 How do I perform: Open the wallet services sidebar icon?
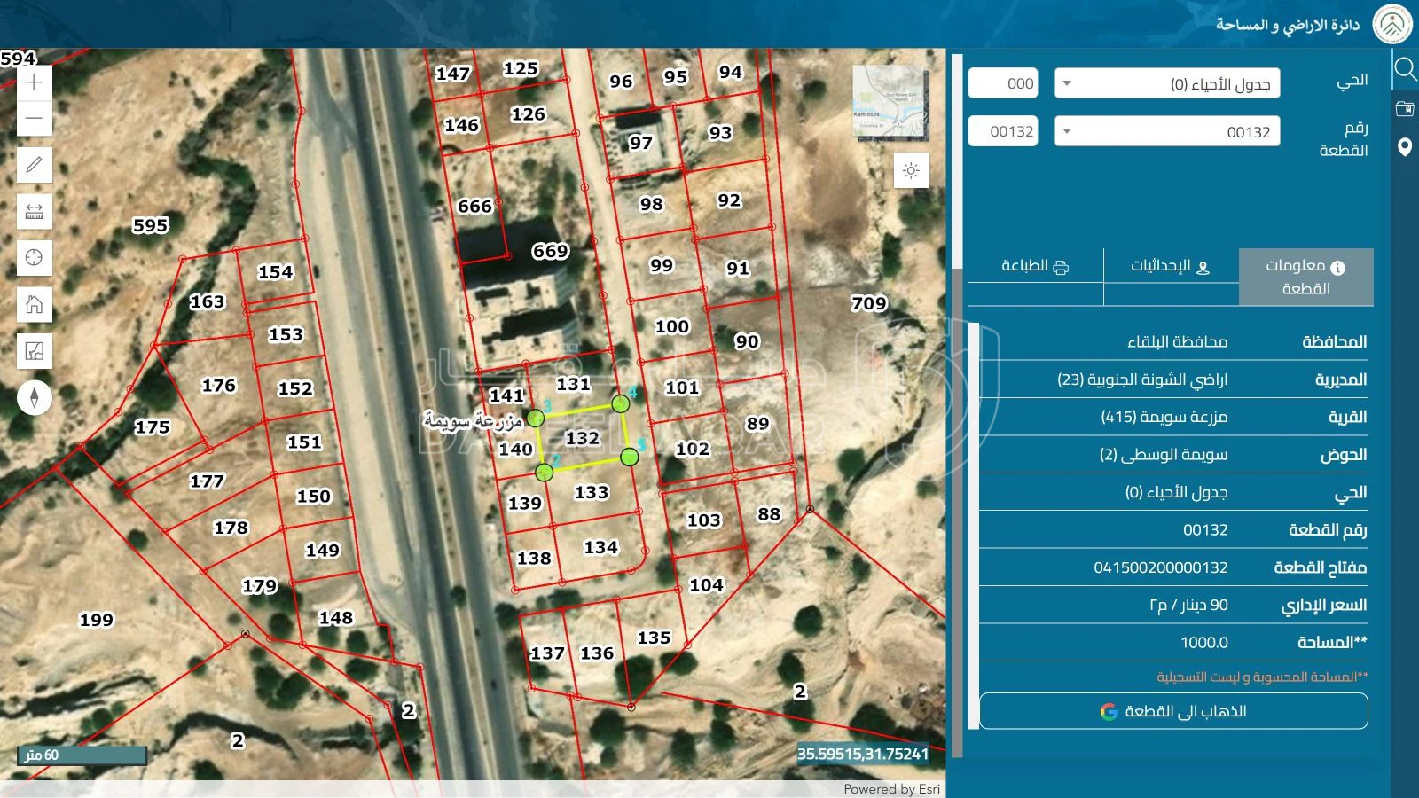1405,109
